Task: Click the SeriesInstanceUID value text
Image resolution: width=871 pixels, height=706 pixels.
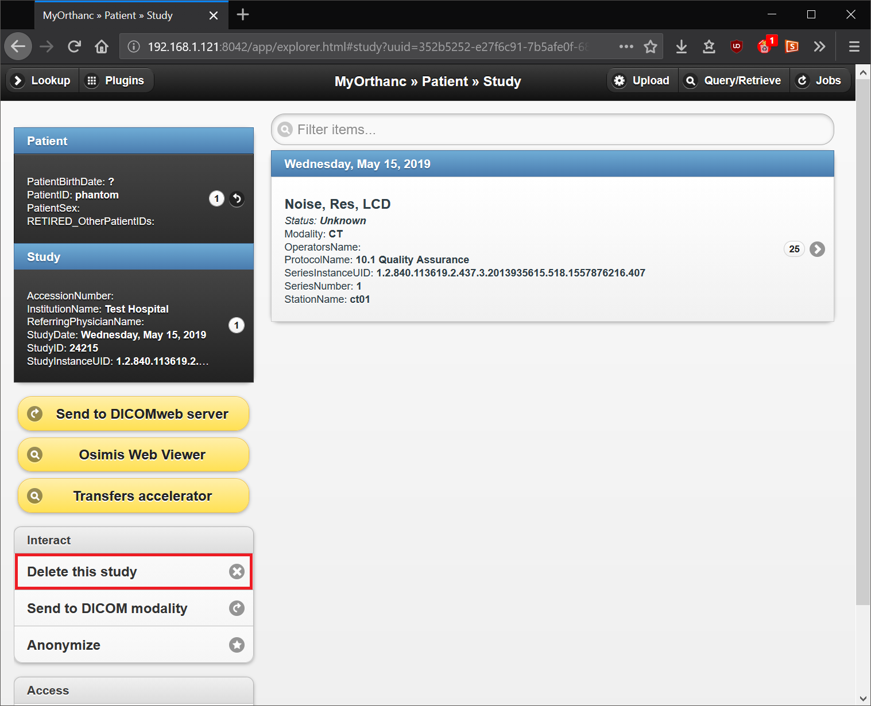Action: coord(510,273)
